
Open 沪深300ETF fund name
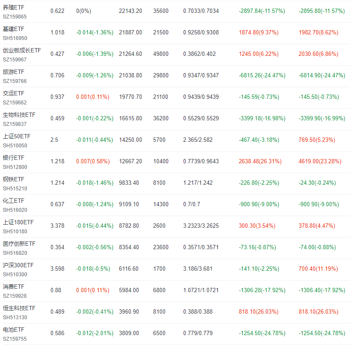point(18,265)
